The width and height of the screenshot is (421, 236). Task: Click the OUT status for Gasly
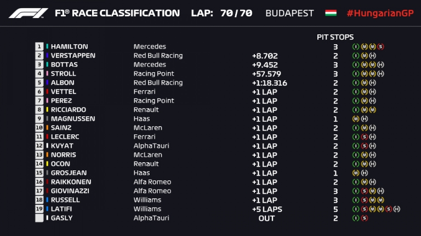click(266, 218)
